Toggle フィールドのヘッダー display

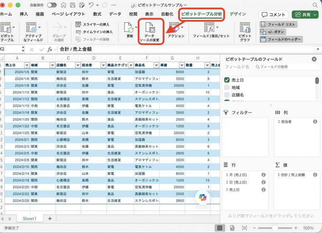pos(281,39)
